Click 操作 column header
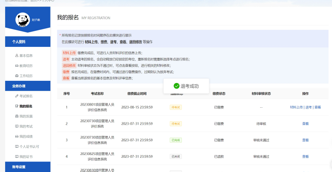This screenshot has height=172, width=332. tap(305, 93)
